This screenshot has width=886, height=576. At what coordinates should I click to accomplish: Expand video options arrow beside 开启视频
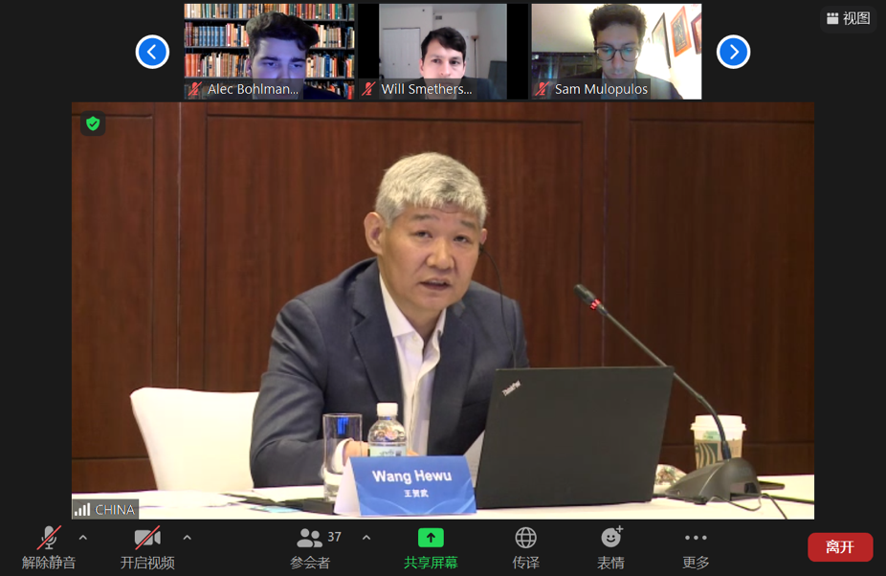(x=187, y=538)
